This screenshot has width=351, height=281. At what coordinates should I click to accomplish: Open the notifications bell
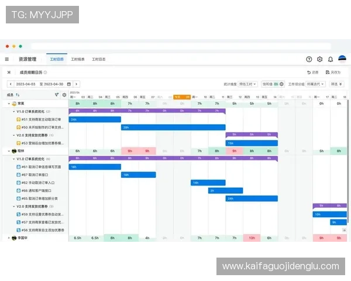[x=331, y=59]
